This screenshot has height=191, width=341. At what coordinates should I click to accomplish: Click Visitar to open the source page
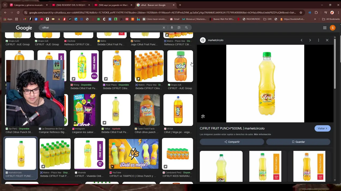(322, 128)
